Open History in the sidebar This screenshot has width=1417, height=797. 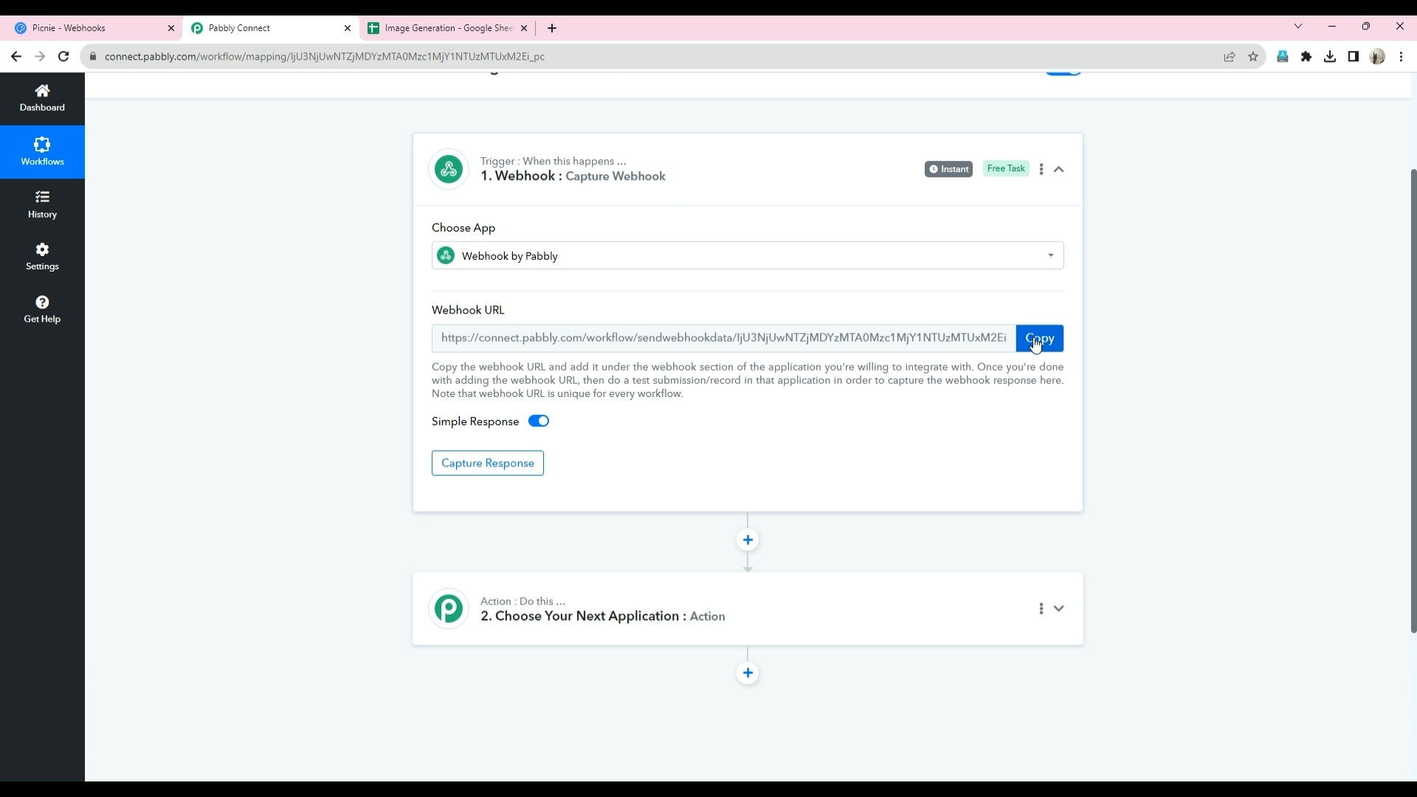tap(42, 204)
